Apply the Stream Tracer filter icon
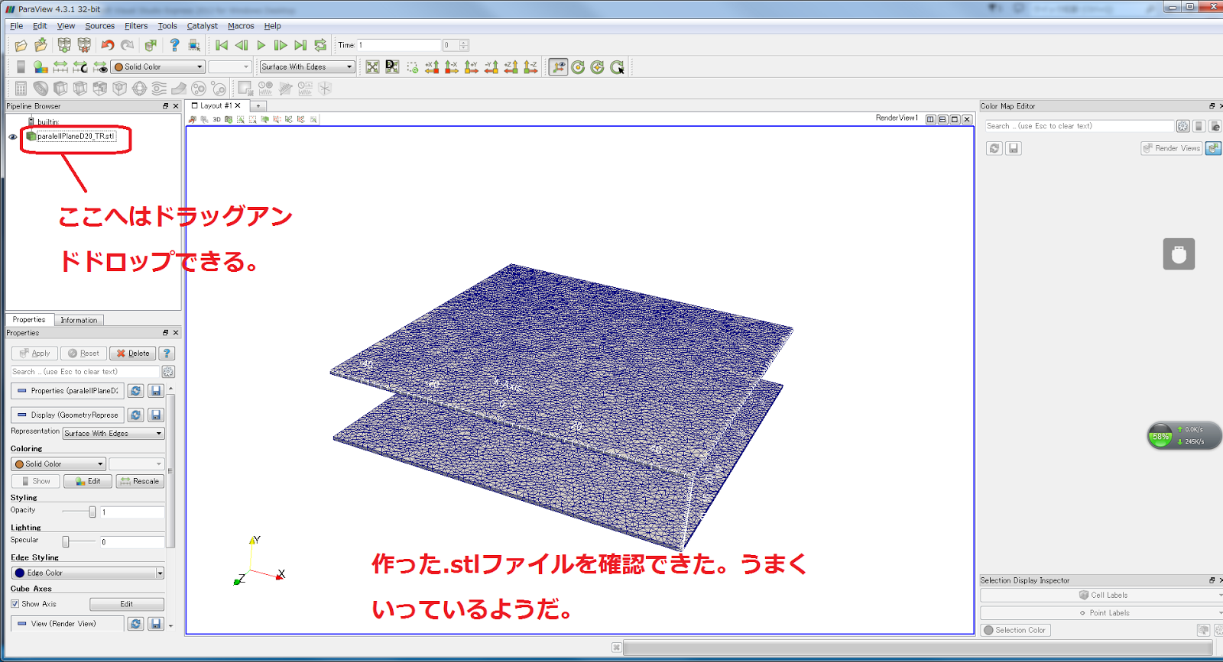The width and height of the screenshot is (1223, 662). point(159,89)
